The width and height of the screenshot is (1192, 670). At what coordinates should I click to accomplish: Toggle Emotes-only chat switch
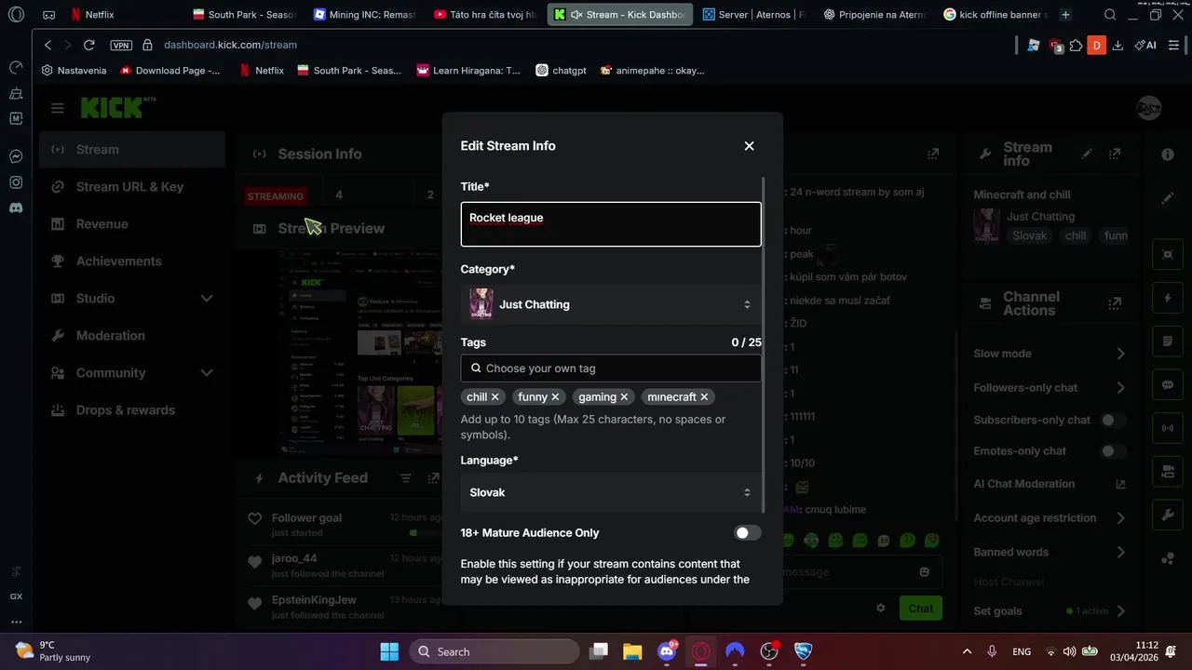click(1113, 451)
